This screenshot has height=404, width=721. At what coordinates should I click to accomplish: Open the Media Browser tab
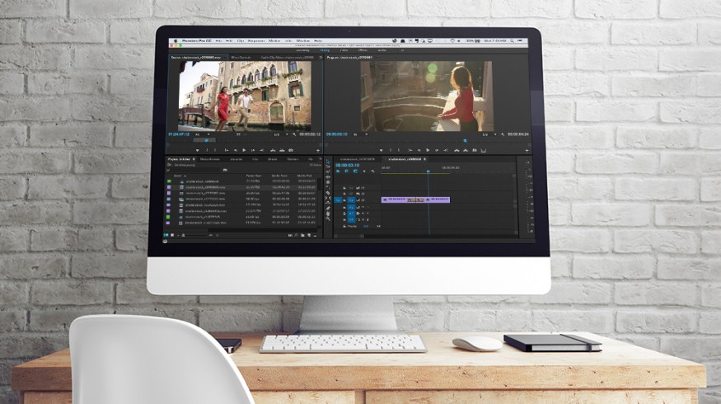click(x=210, y=158)
